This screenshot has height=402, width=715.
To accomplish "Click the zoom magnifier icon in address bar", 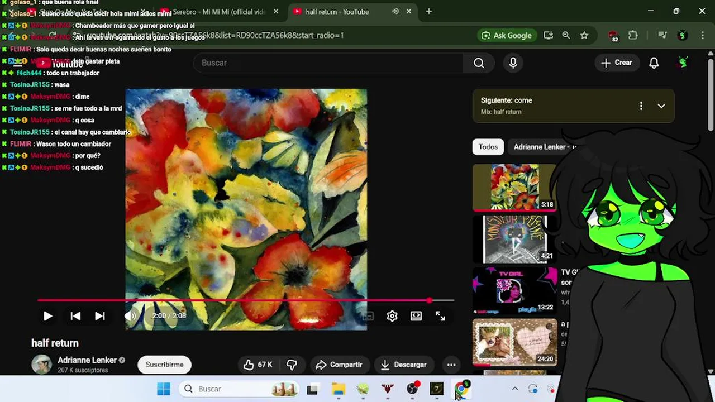I will pyautogui.click(x=566, y=35).
